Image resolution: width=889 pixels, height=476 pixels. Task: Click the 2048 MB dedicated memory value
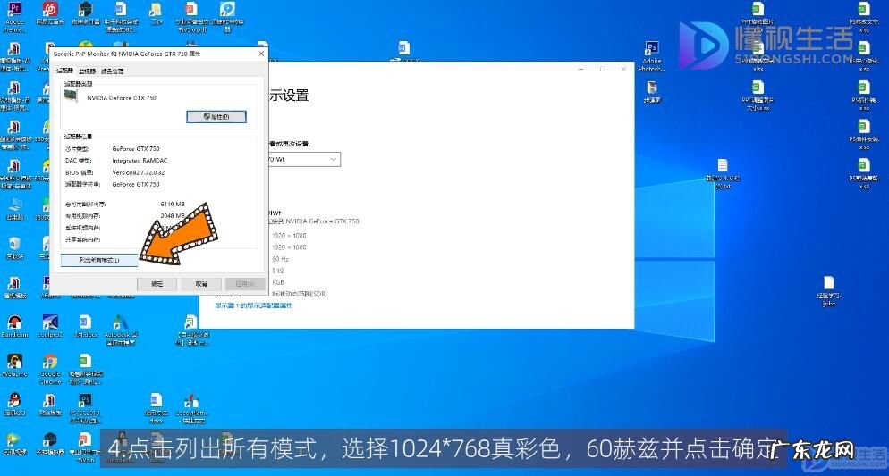click(173, 216)
